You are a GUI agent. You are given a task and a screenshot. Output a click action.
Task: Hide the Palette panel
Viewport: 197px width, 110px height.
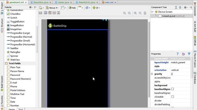[36, 7]
